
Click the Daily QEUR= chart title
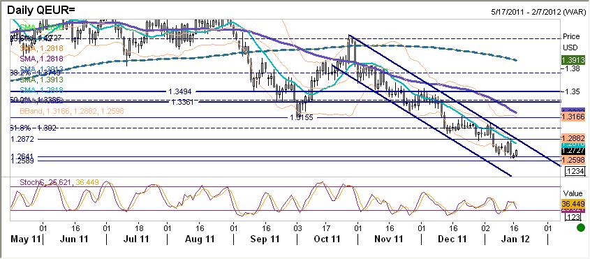coord(42,10)
